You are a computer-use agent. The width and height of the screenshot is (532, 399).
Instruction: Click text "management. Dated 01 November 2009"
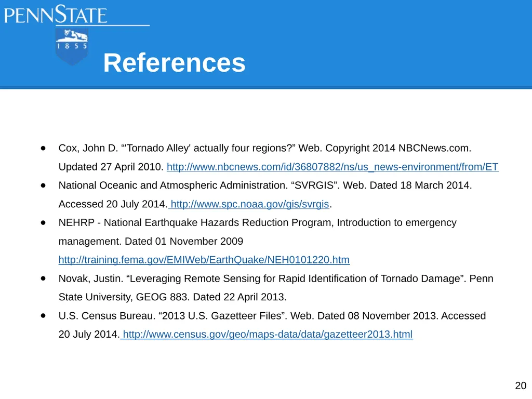(x=151, y=241)
